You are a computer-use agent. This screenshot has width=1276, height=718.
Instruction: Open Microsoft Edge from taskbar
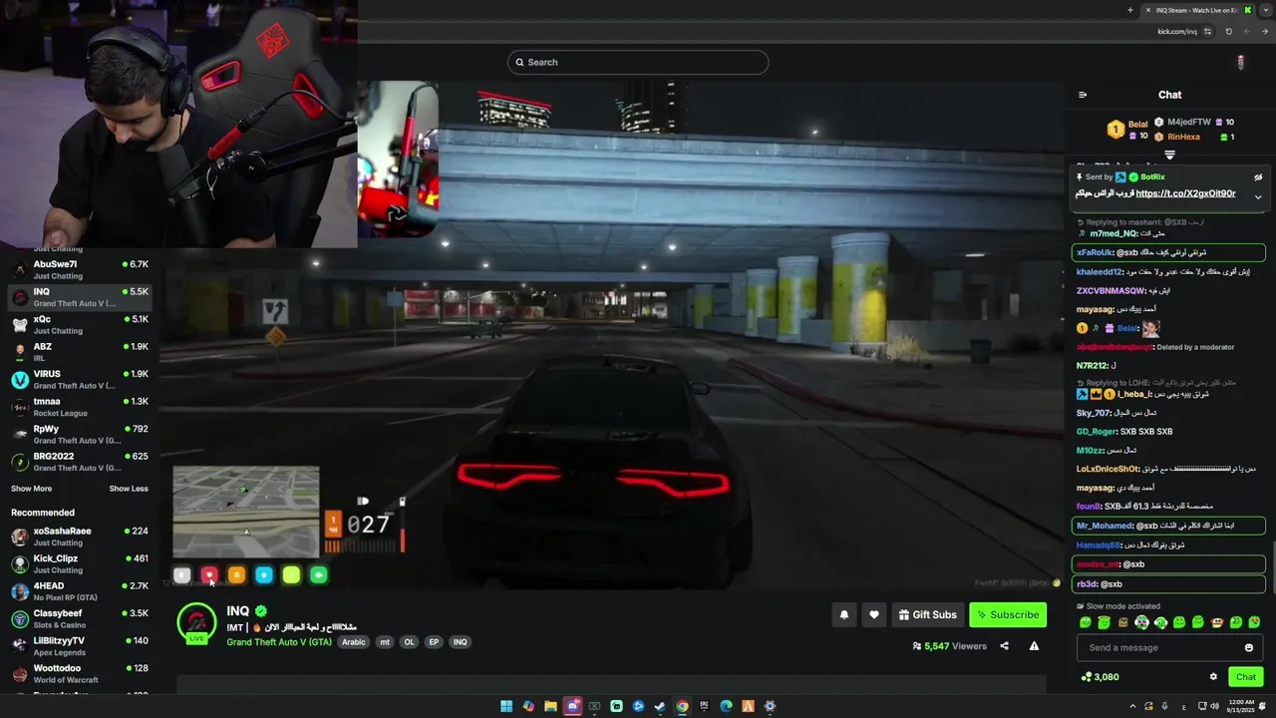pos(726,706)
